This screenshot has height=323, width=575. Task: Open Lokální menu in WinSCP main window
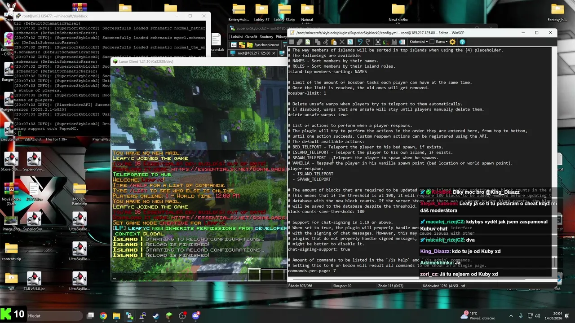[x=237, y=37]
